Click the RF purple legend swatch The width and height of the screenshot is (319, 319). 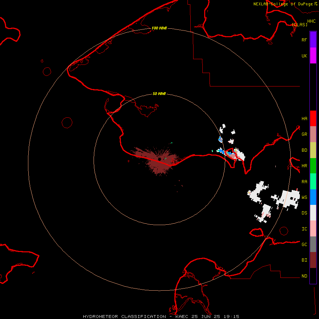click(313, 40)
